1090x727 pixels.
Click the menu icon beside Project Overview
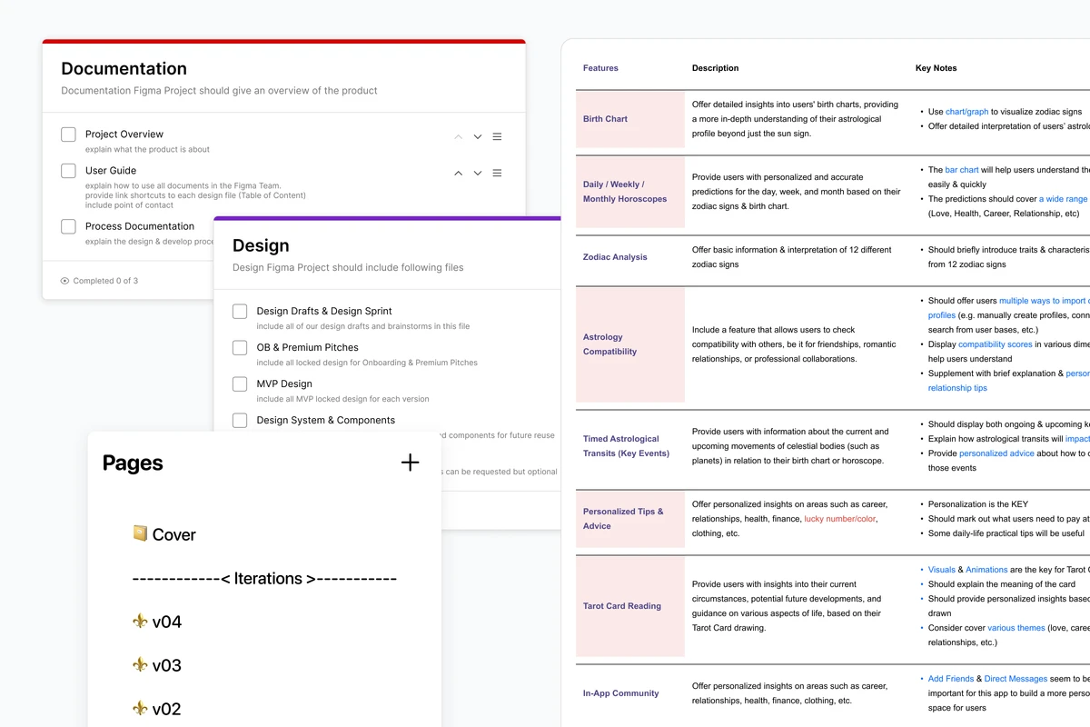coord(497,136)
